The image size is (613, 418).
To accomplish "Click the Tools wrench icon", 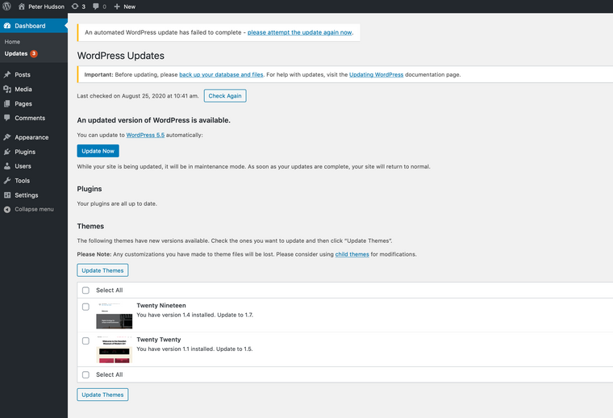I will pos(7,181).
